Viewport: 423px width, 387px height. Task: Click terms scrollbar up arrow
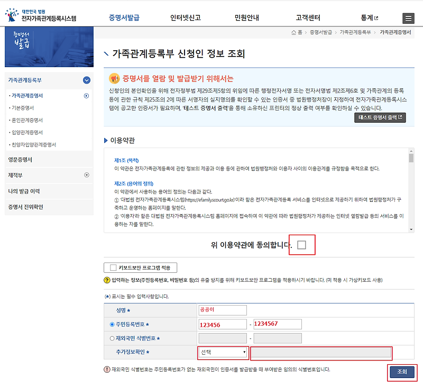(x=411, y=151)
